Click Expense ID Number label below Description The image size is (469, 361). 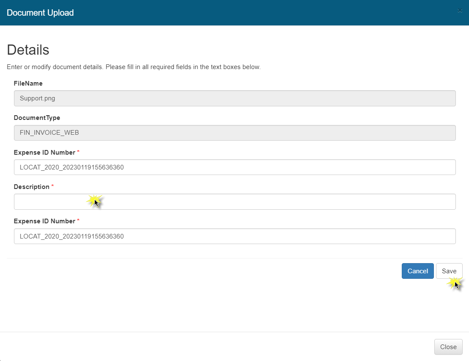tap(44, 221)
